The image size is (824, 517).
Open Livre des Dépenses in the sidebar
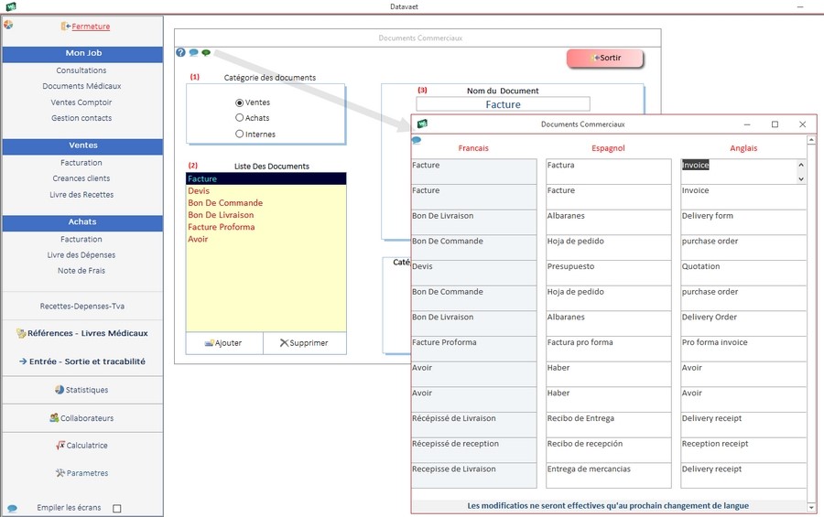pos(81,255)
